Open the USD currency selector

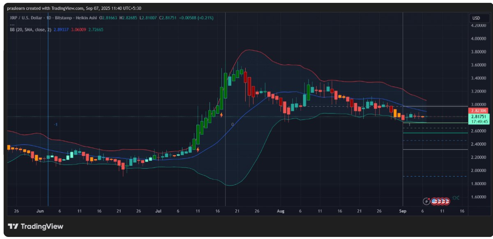[479, 18]
